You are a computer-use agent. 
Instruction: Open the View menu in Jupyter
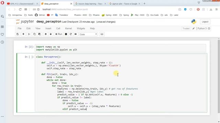point(38,28)
